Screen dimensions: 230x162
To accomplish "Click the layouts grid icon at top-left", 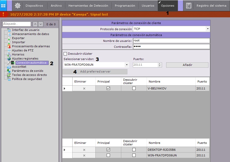I will [x=4, y=5].
